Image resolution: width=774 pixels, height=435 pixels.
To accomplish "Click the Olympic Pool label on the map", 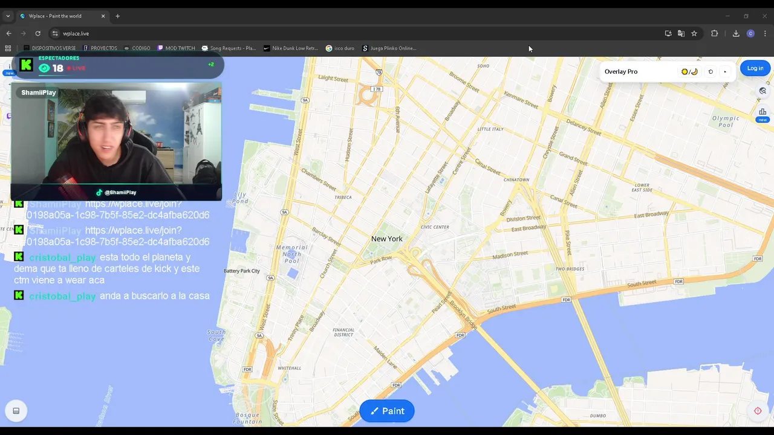I will pos(726,121).
